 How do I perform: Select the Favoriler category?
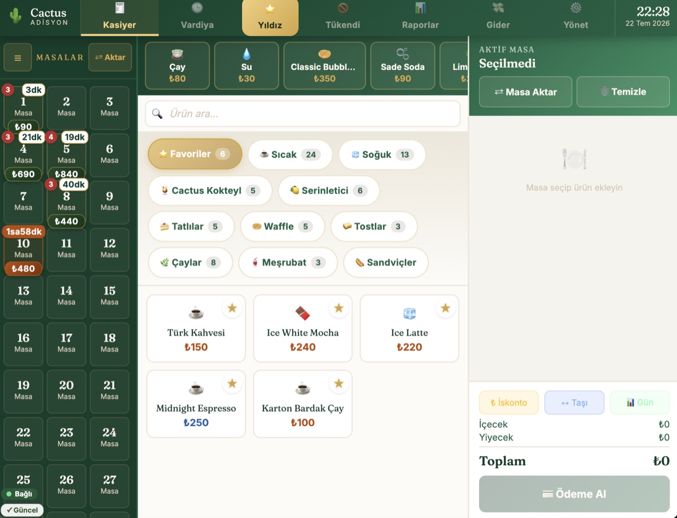[195, 154]
